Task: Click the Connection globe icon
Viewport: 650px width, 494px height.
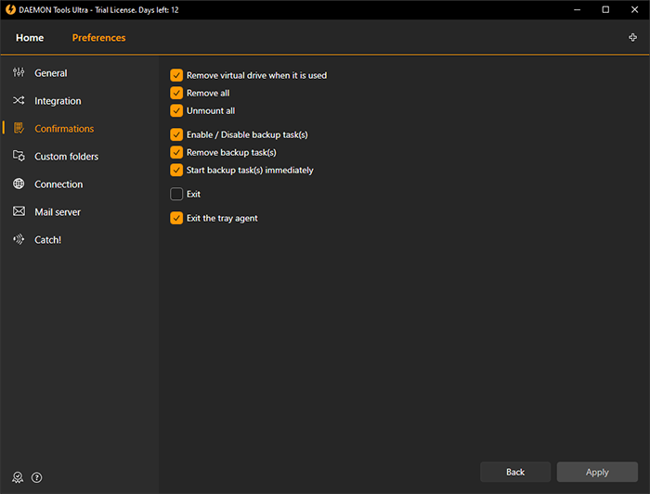Action: point(19,184)
